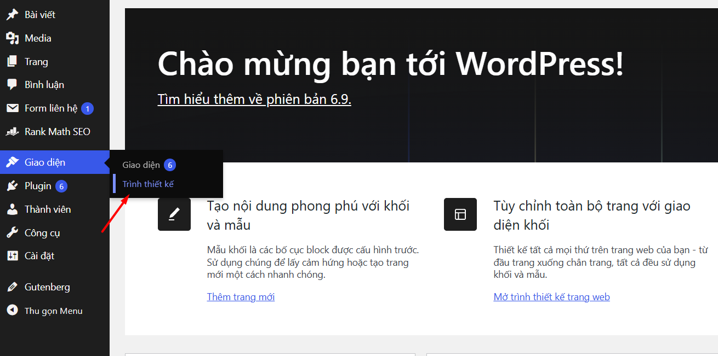Screen dimensions: 718x356
Task: Open the Thêm trang mới link
Action: (241, 296)
